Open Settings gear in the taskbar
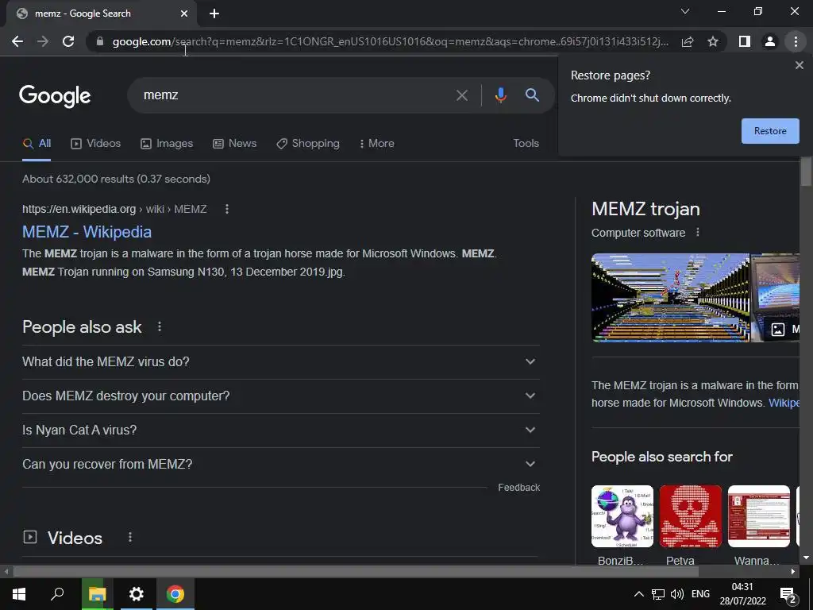This screenshot has height=610, width=813. (137, 594)
